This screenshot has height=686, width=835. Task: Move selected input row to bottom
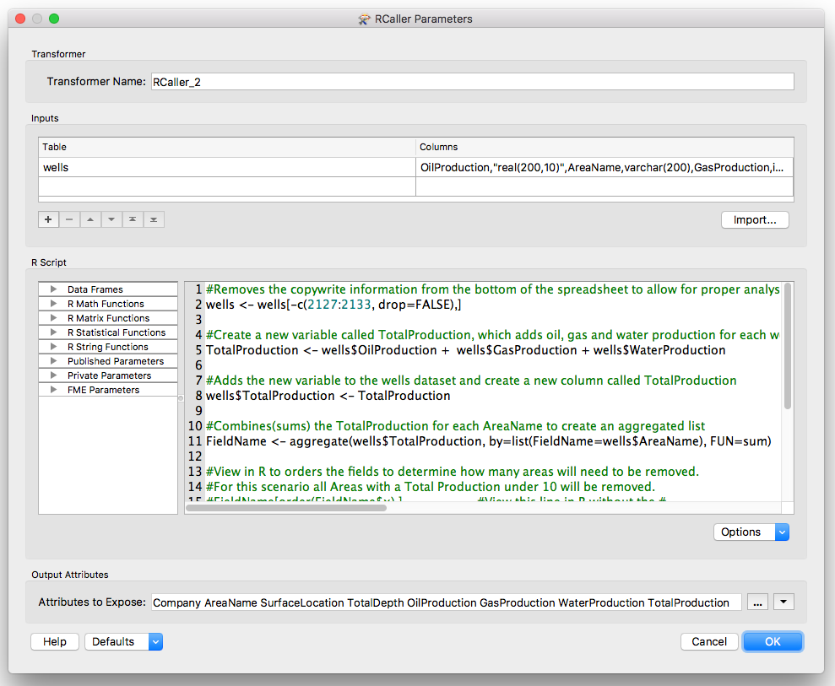[x=154, y=219]
